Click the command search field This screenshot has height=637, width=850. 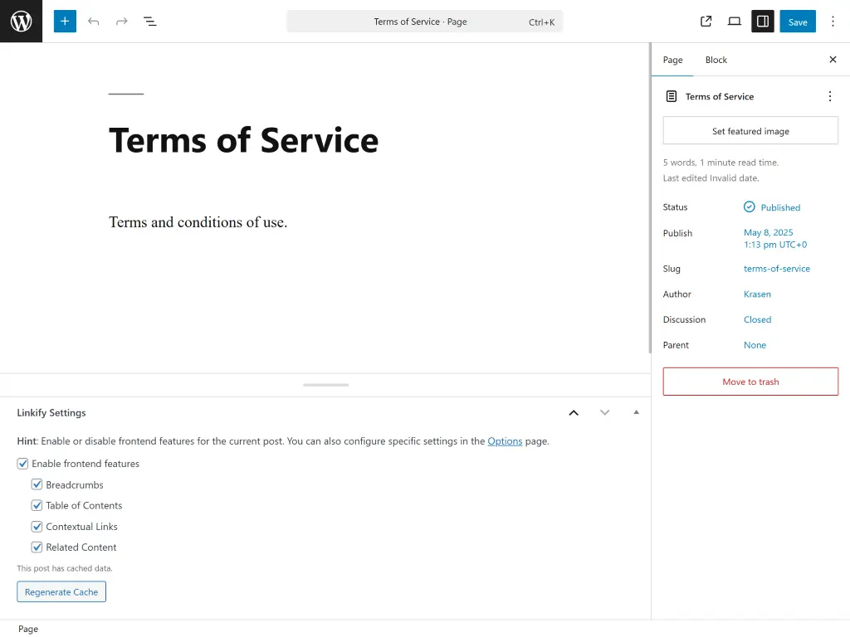click(424, 21)
